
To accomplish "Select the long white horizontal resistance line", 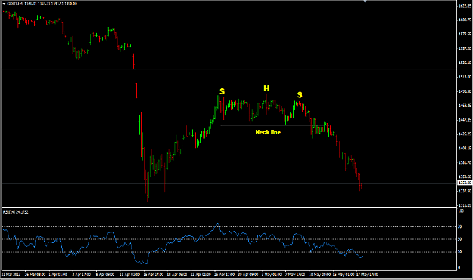I will click(x=229, y=69).
